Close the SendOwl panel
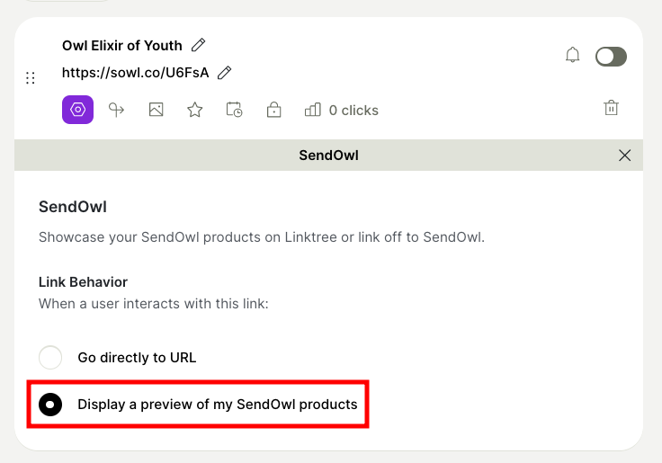 coord(625,156)
